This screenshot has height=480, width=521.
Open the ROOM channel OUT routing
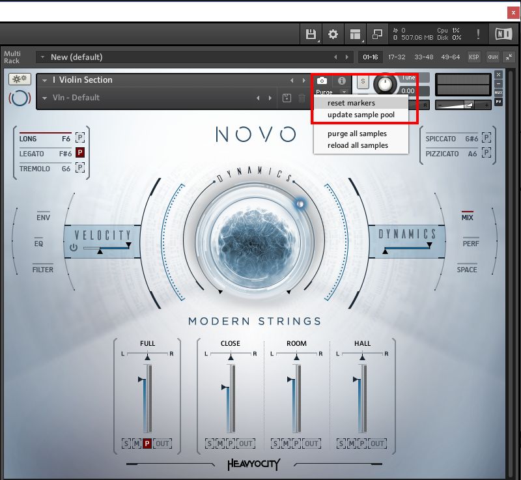[312, 444]
